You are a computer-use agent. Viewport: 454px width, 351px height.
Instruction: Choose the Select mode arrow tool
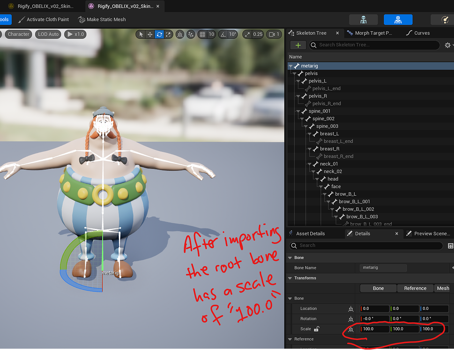click(141, 35)
